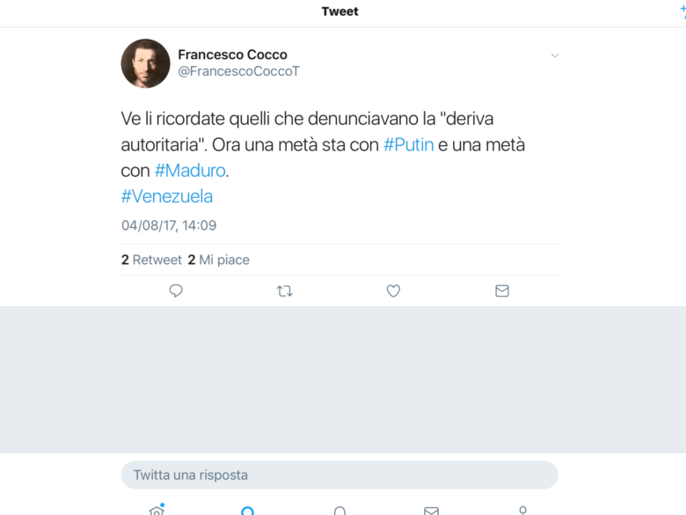Retweet this tweet with the arrows icon
The height and width of the screenshot is (515, 686).
[284, 291]
